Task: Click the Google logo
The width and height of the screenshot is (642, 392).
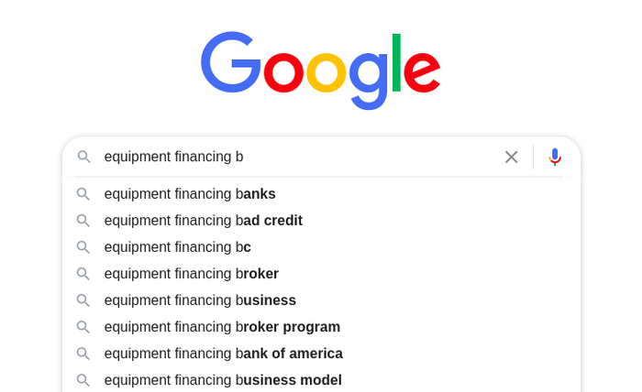Action: [x=321, y=71]
